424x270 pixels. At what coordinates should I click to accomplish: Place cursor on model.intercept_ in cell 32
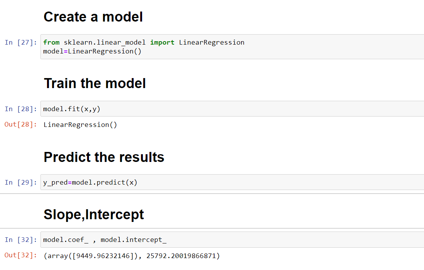click(x=134, y=240)
